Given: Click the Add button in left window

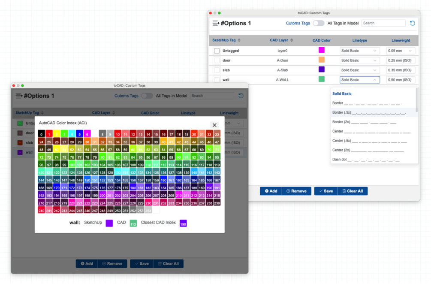Looking at the screenshot, I should click(x=87, y=264).
